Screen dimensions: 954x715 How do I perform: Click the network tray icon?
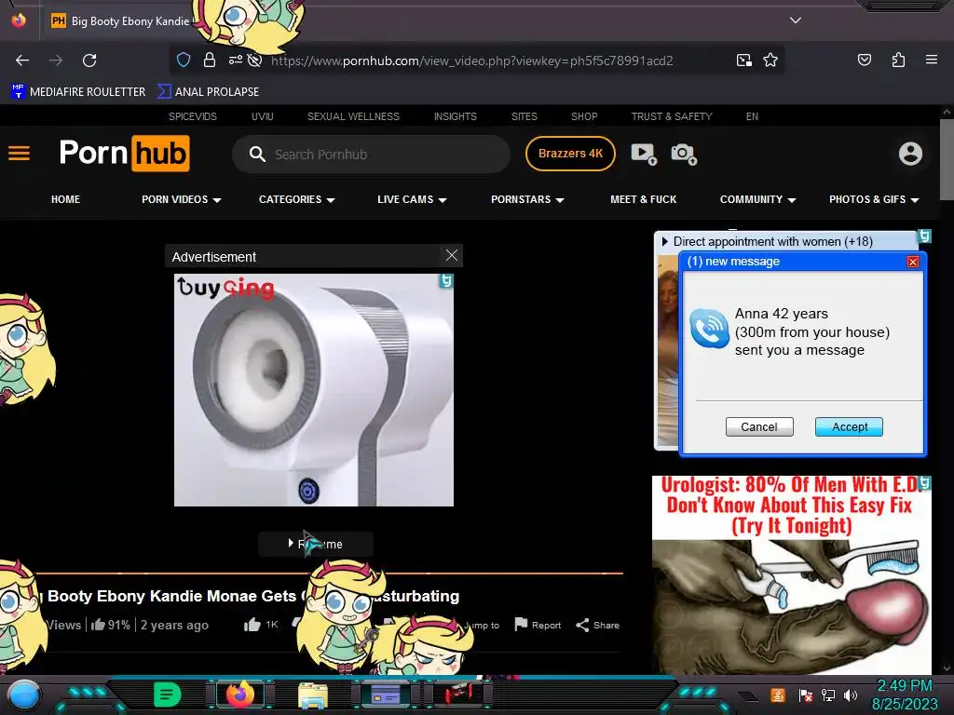tap(828, 695)
